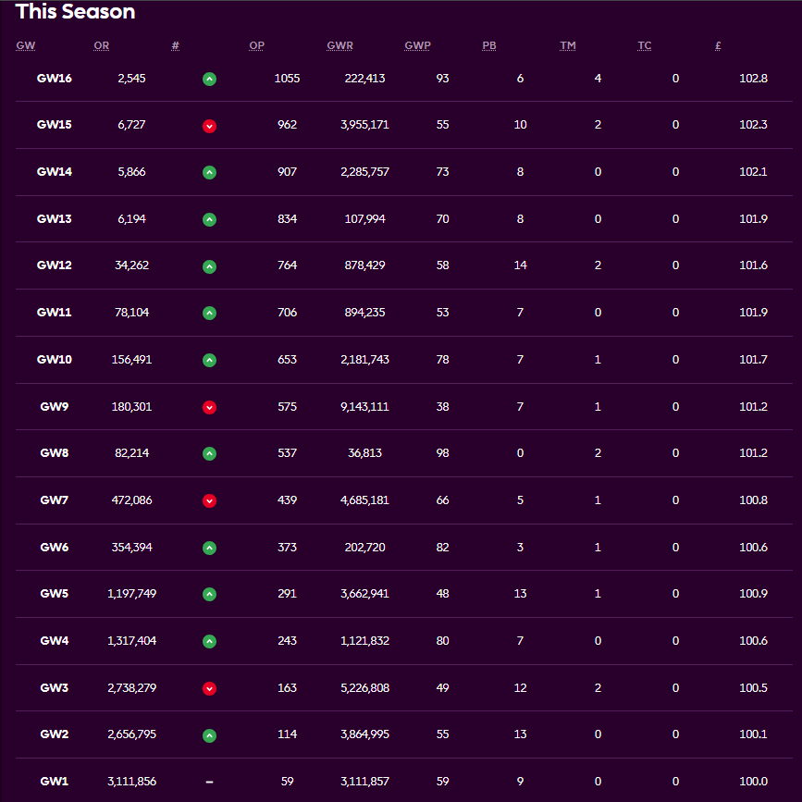Click the OR column header
802x802 pixels.
(101, 46)
